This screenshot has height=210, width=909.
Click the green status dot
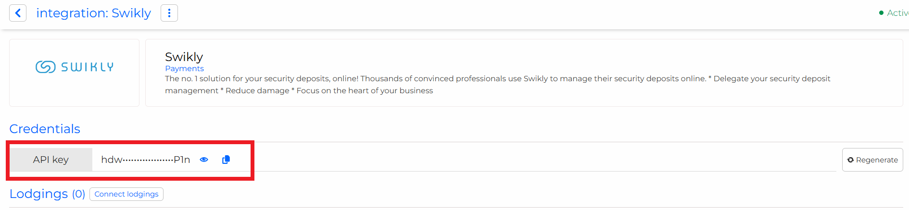click(x=881, y=13)
